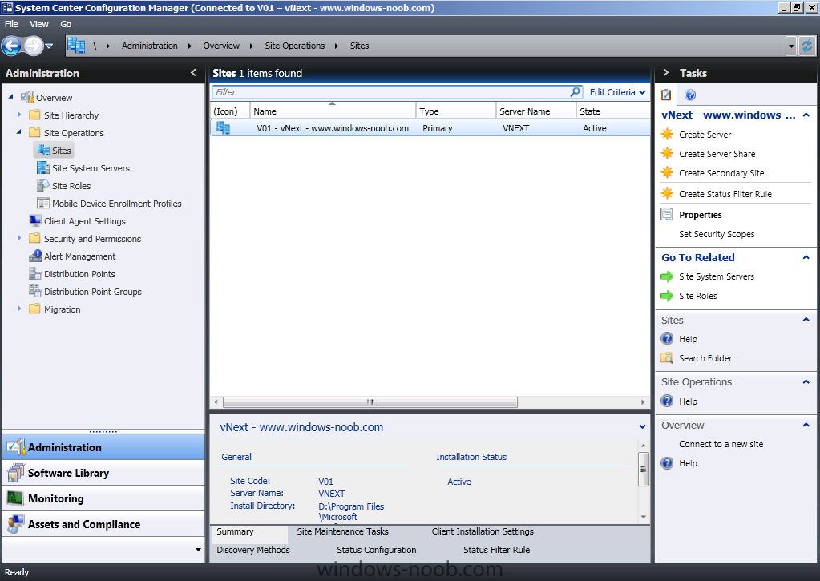The height and width of the screenshot is (581, 820).
Task: Click into the Filter search field
Action: [x=390, y=92]
